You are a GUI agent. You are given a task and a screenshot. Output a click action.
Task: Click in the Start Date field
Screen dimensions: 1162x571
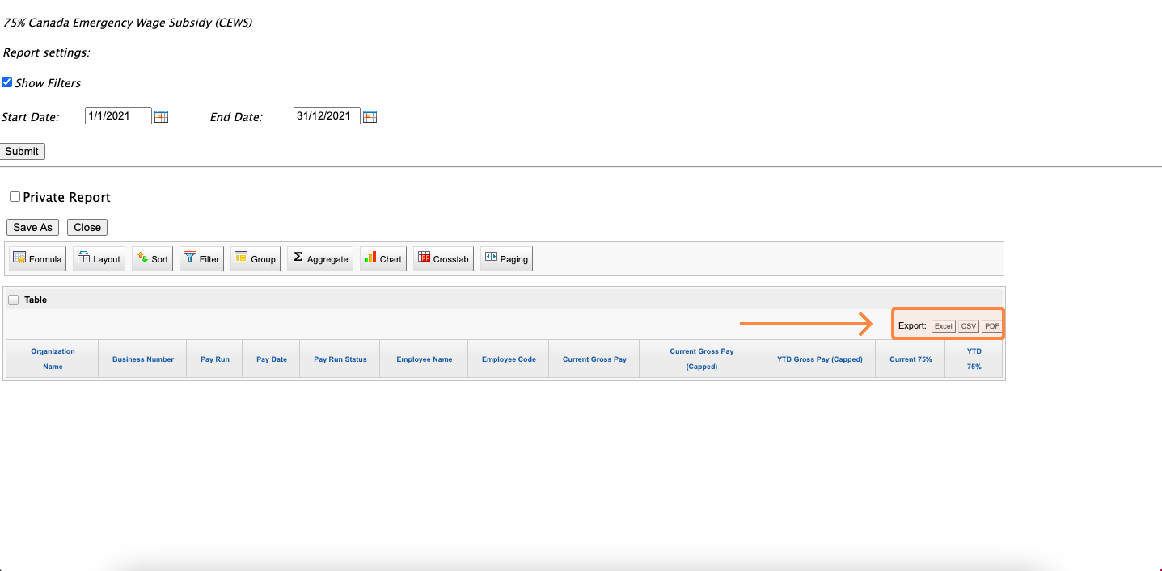click(x=118, y=116)
